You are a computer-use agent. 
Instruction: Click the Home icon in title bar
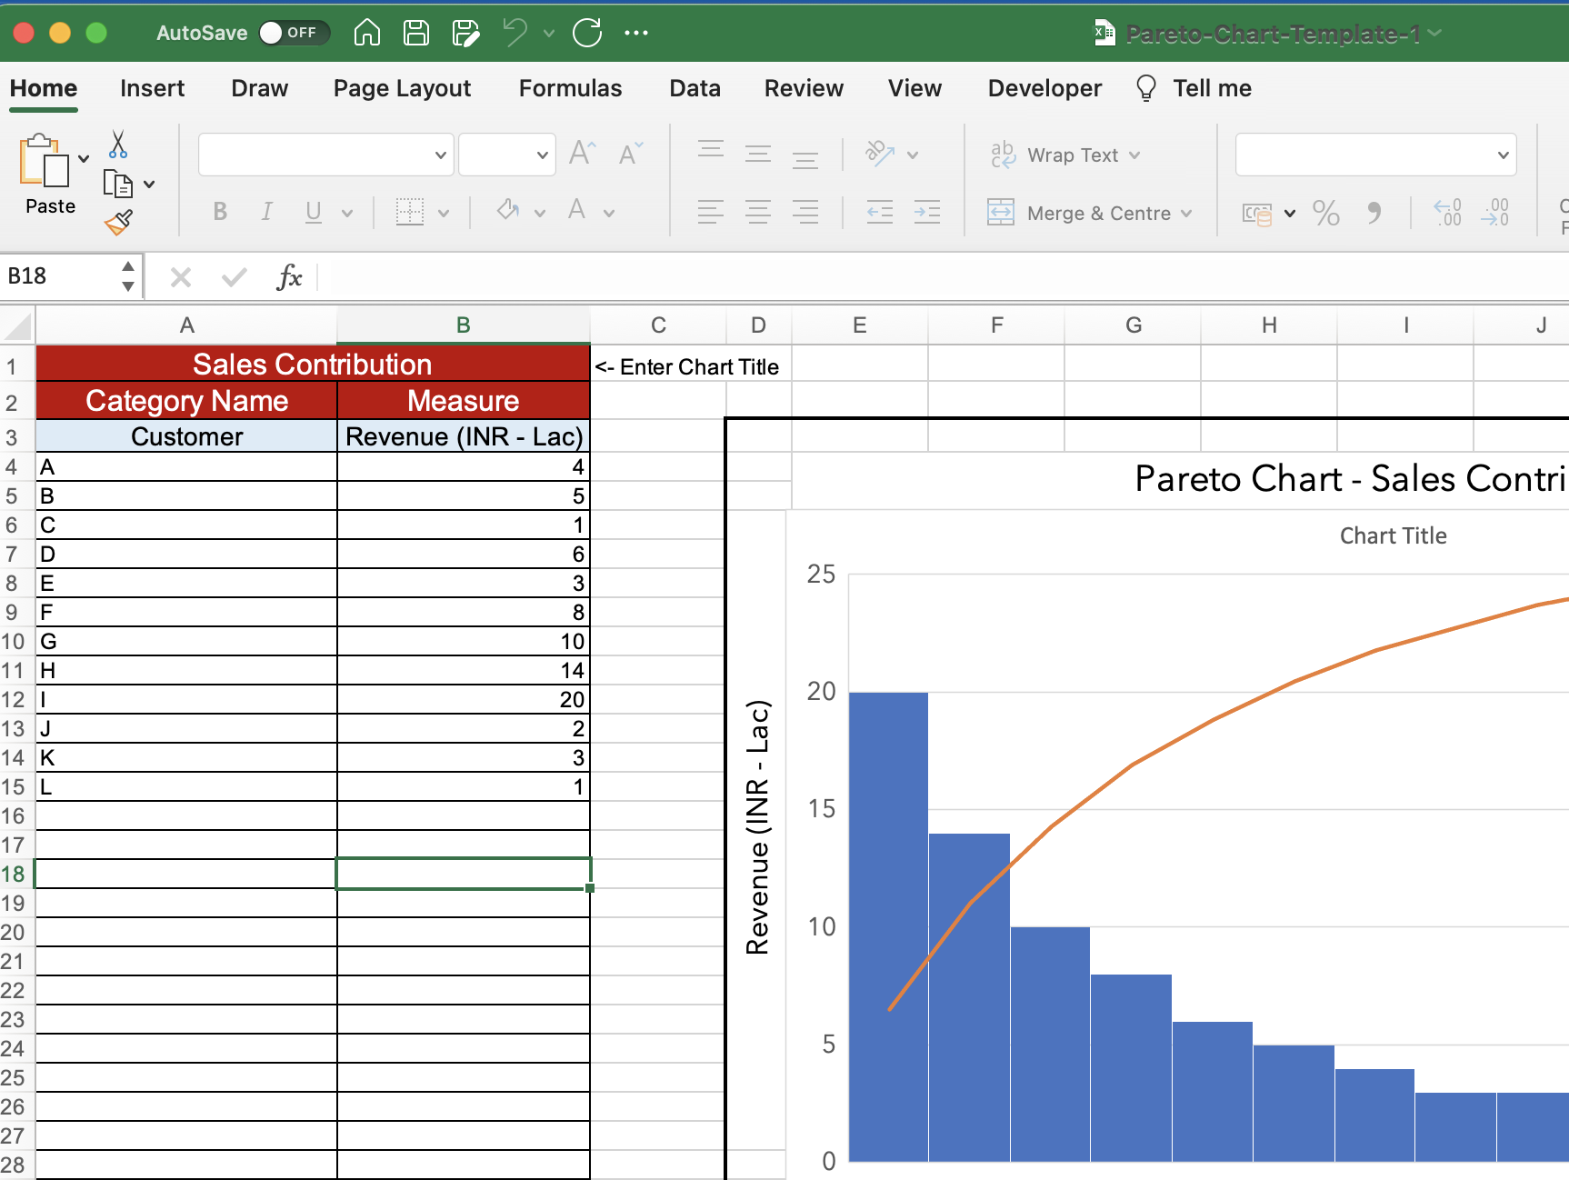(x=366, y=34)
